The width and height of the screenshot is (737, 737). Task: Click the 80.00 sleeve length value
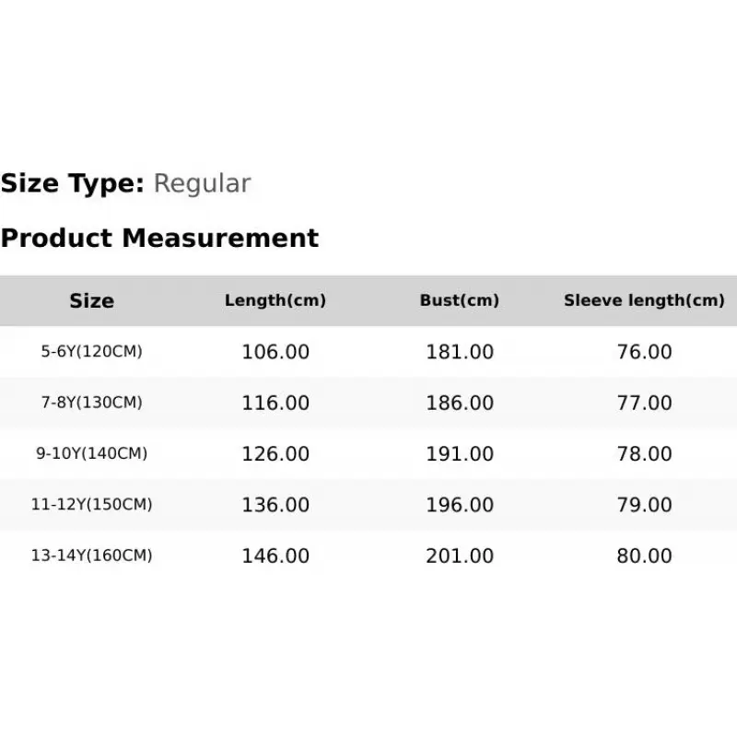(644, 556)
